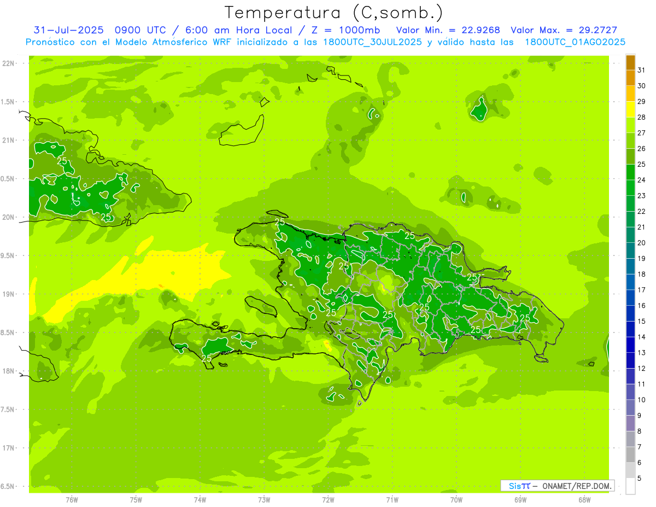
Task: Click the "72W" longitude label
Action: pyautogui.click(x=328, y=499)
